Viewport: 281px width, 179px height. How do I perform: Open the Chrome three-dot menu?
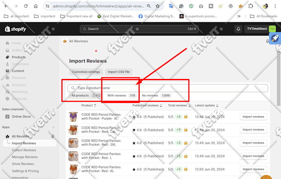click(x=275, y=6)
